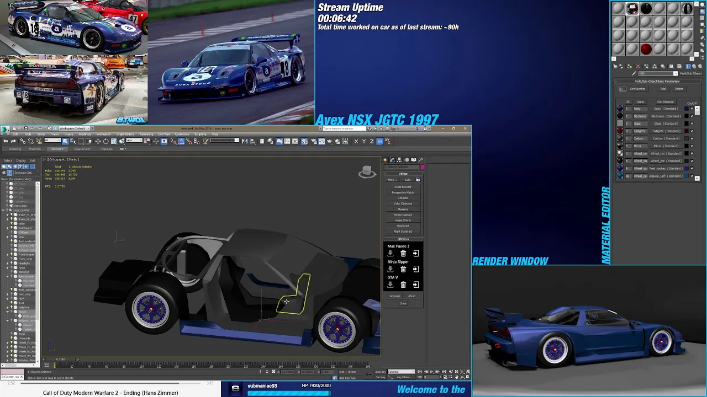
Task: Open the reference coordinate View dropdown
Action: 134,141
